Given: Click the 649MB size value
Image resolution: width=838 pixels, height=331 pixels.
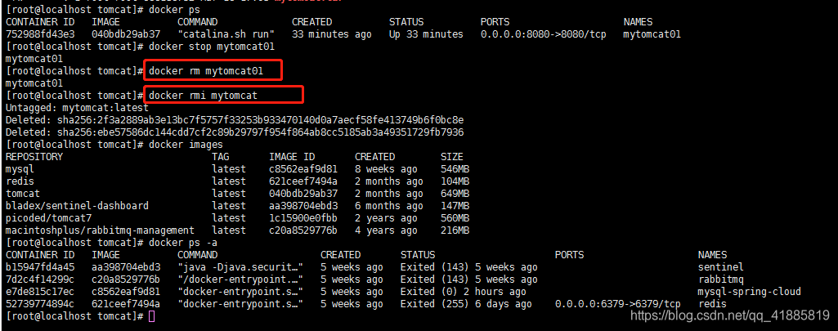Looking at the screenshot, I should pyautogui.click(x=455, y=194).
